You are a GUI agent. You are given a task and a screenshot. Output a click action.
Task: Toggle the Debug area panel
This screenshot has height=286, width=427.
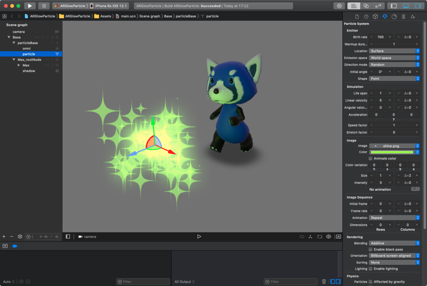[x=406, y=6]
